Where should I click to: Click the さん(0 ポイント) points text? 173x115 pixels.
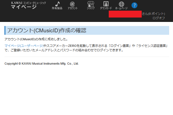[153, 14]
